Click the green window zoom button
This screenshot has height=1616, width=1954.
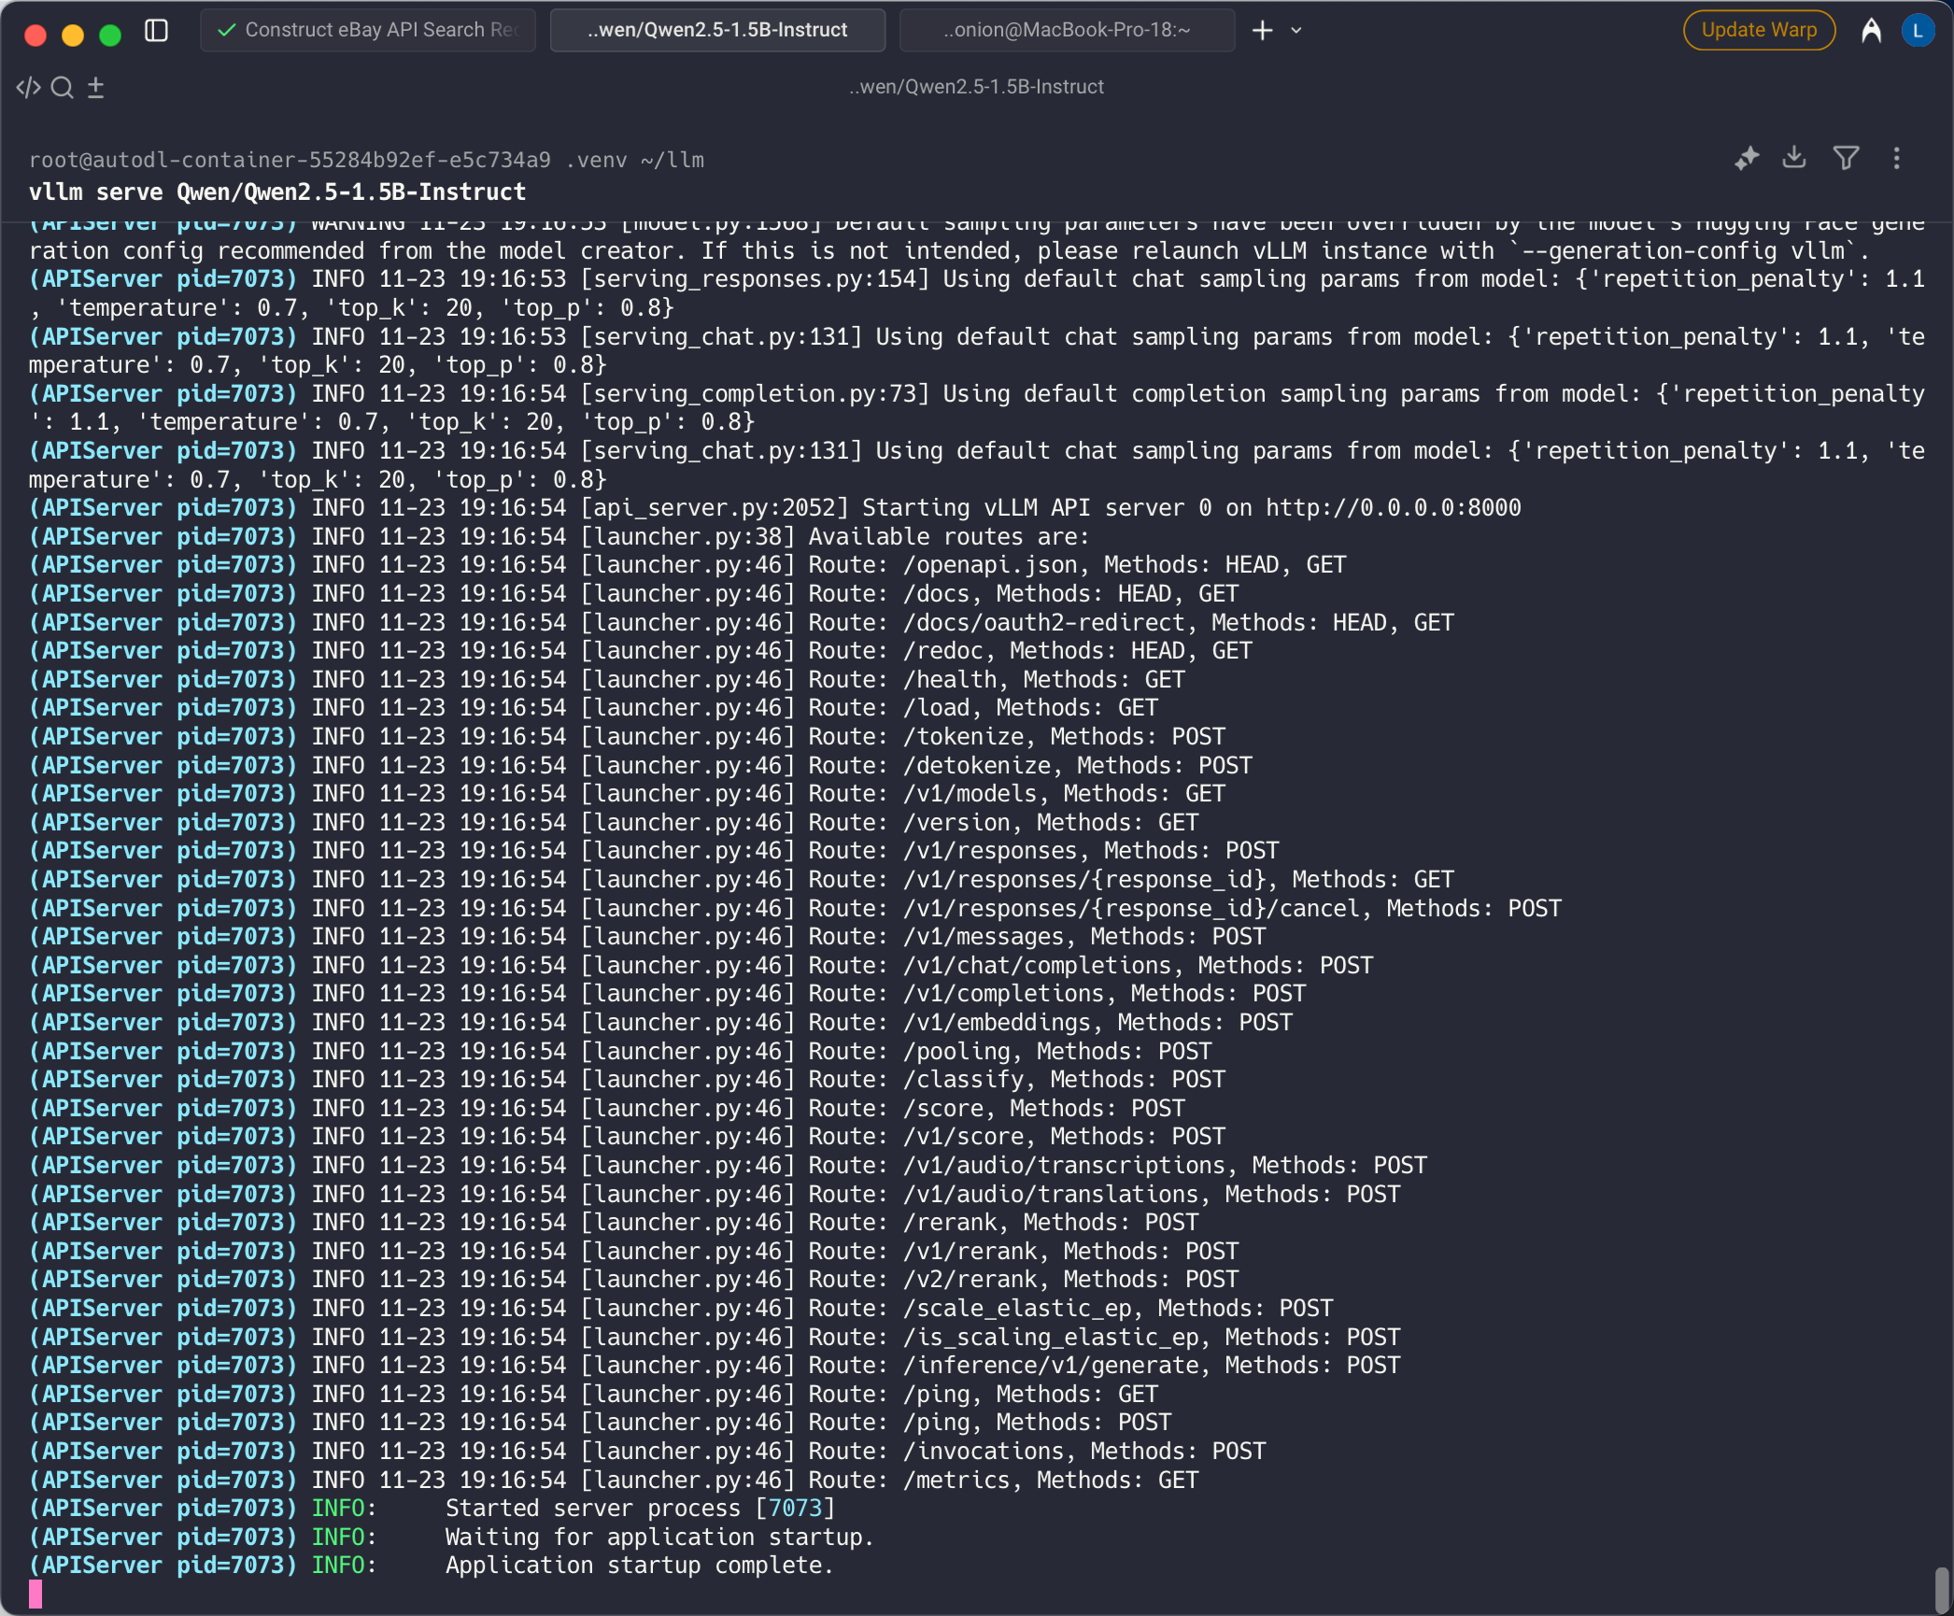click(x=110, y=35)
